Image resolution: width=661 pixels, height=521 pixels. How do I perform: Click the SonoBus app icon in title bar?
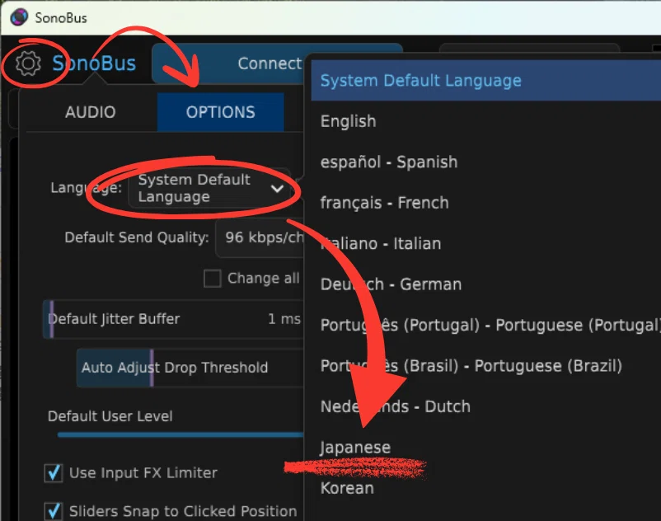tap(19, 17)
